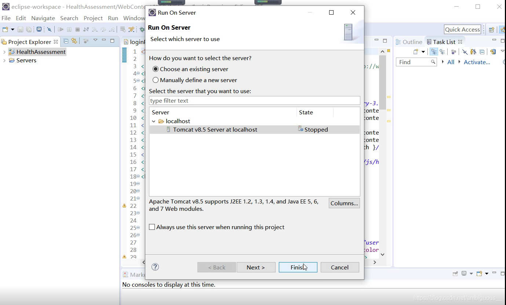Close the Project Explorer tab

[x=56, y=42]
